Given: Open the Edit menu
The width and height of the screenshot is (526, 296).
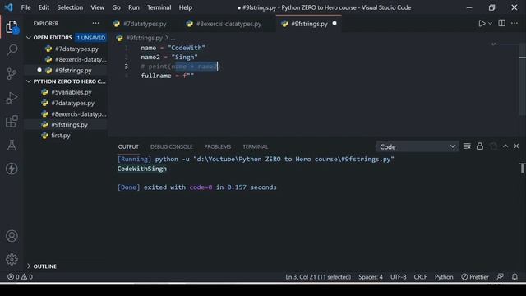Looking at the screenshot, I should pyautogui.click(x=44, y=7).
